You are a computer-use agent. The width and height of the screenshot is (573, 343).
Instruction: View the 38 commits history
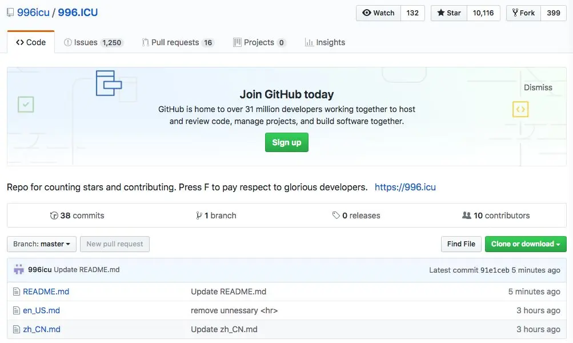77,216
